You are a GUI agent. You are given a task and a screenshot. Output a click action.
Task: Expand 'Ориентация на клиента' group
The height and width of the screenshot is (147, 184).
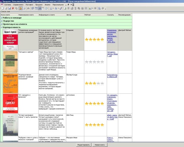click(x=1, y=24)
